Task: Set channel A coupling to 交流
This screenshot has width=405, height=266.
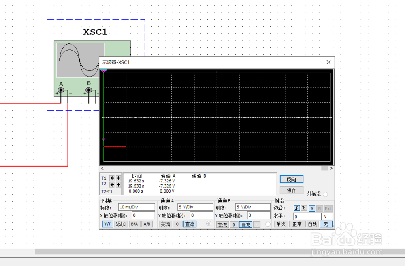Action: coord(165,224)
